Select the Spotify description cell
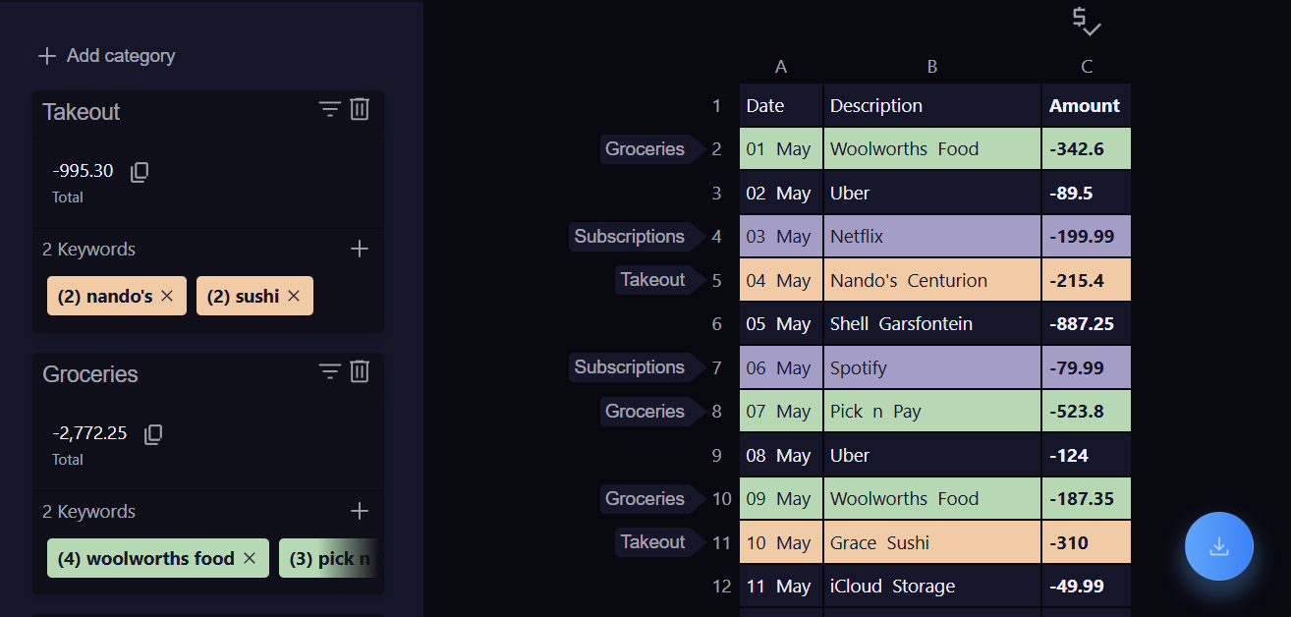The image size is (1291, 617). tap(932, 367)
